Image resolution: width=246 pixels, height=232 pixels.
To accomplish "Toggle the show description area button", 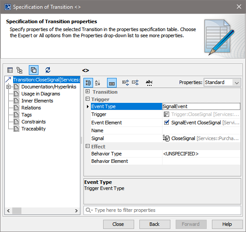I will pyautogui.click(x=112, y=83).
